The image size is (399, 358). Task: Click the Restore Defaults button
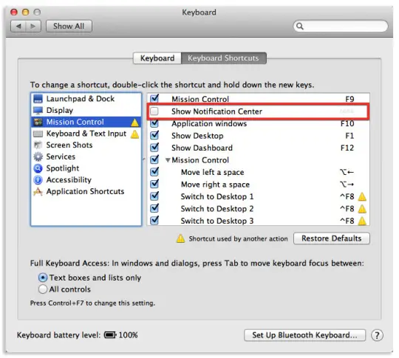click(x=332, y=238)
